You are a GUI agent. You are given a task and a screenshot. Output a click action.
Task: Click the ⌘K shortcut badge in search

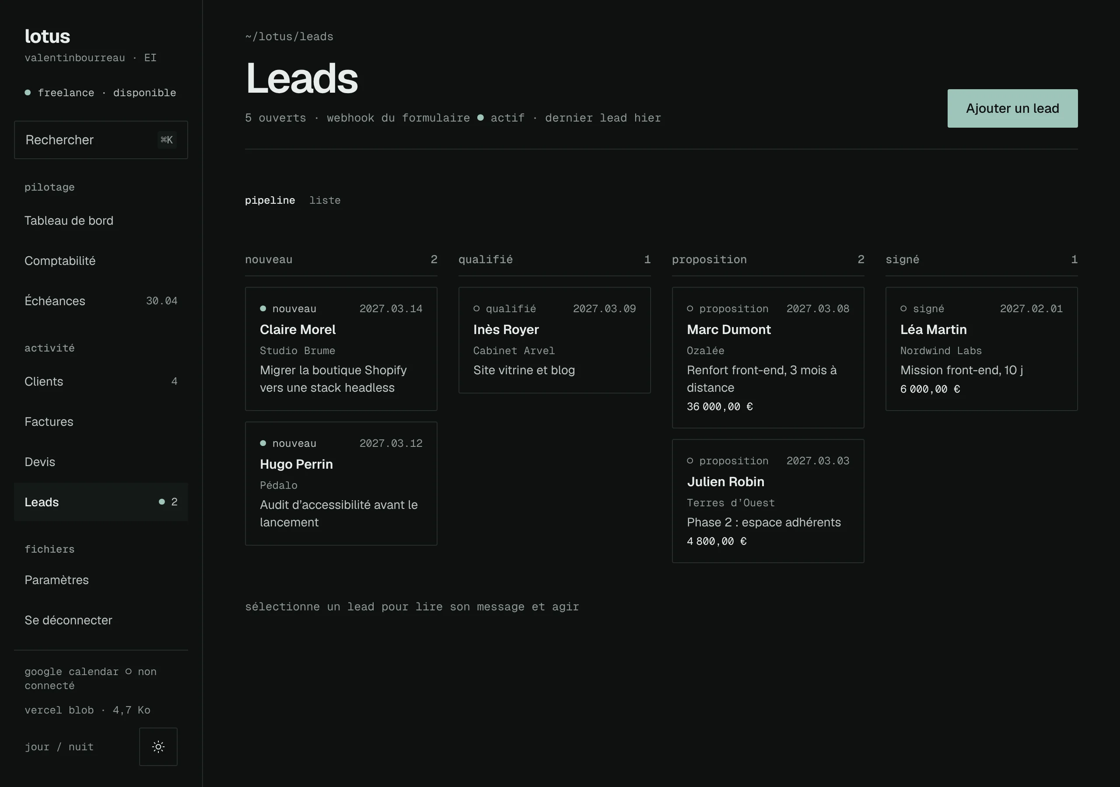(167, 140)
